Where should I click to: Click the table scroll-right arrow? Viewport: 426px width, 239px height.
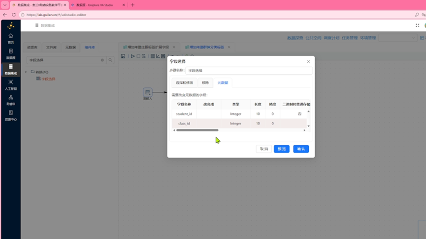304,130
